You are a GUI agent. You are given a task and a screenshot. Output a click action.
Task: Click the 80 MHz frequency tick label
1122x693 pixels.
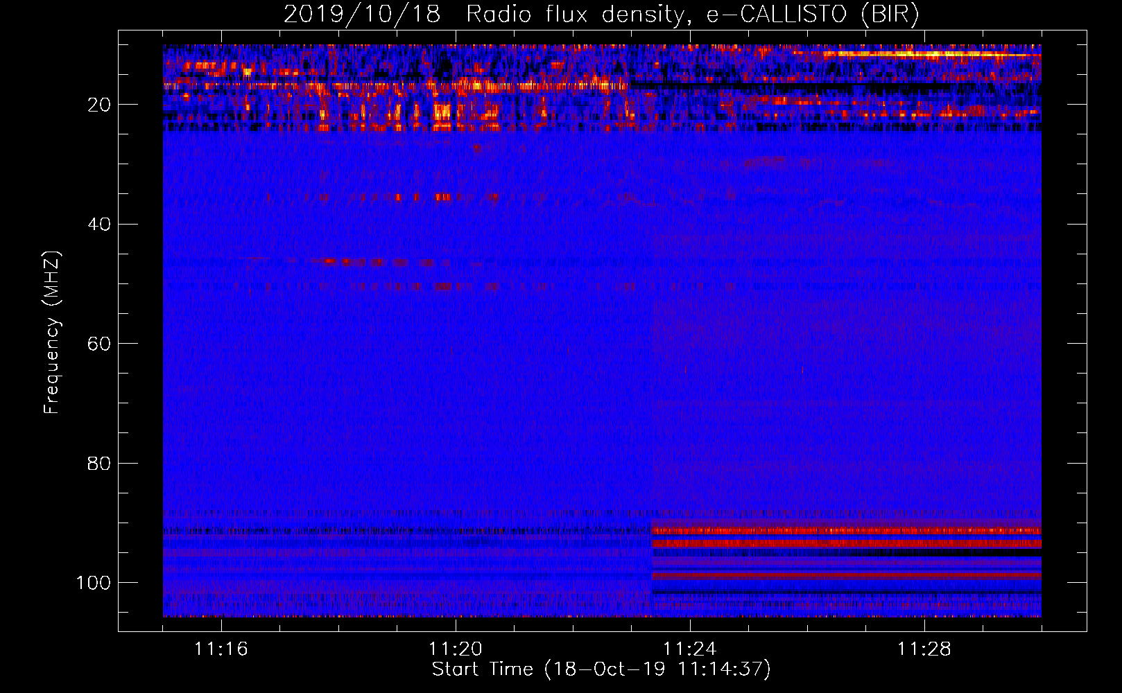pyautogui.click(x=99, y=464)
